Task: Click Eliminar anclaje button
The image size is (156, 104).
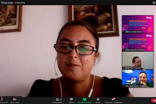Action: [x=7, y=3]
